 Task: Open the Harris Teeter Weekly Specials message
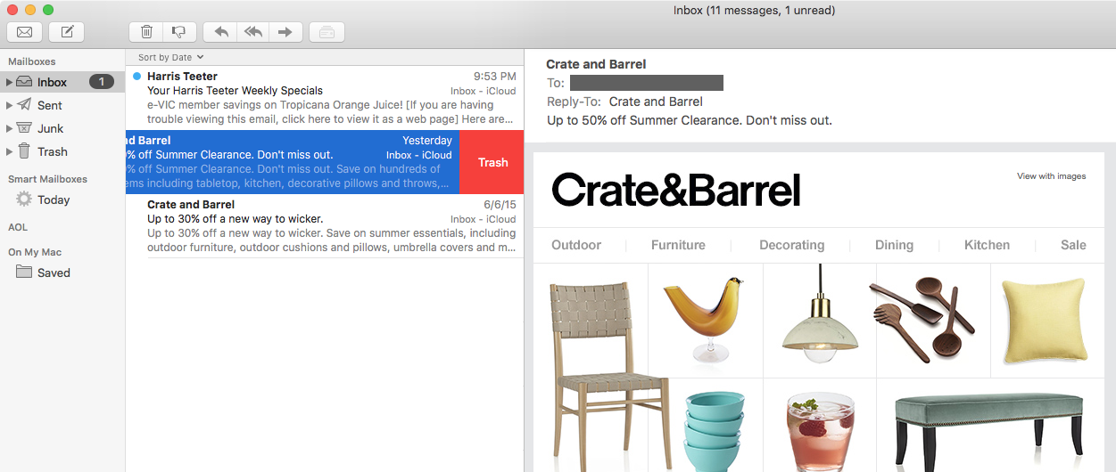325,98
